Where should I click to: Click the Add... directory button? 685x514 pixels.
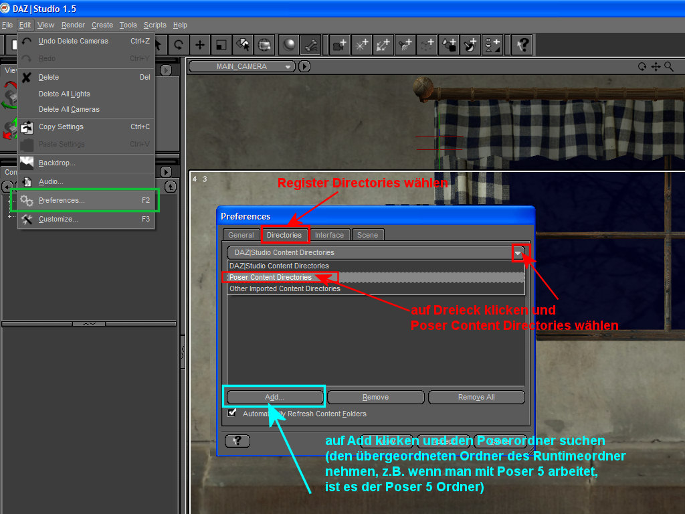point(274,397)
